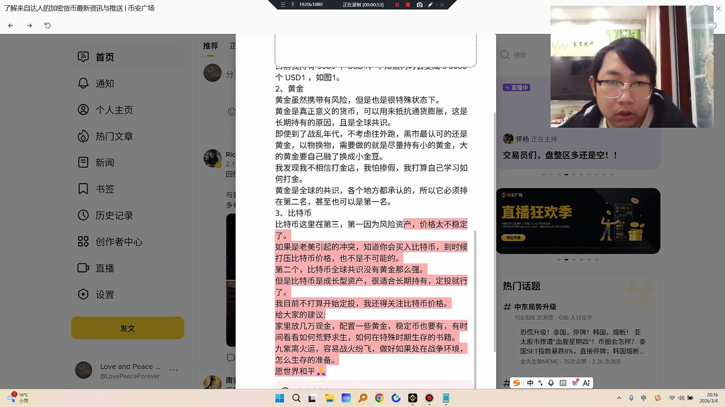Open the 直播狂欢季 banner
Image resolution: width=725 pixels, height=407 pixels.
click(x=578, y=221)
